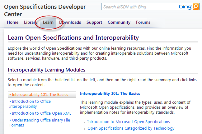Open the Home navigation tab

pos(13,22)
